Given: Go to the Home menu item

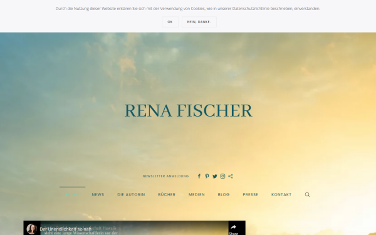Looking at the screenshot, I should (73, 194).
